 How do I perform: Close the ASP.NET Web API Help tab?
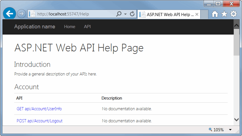tap(197, 14)
